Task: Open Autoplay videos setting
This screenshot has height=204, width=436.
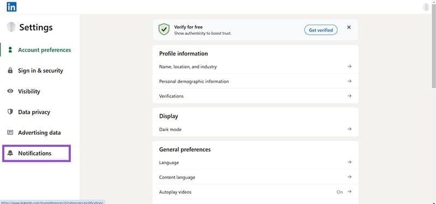Action: click(x=255, y=192)
